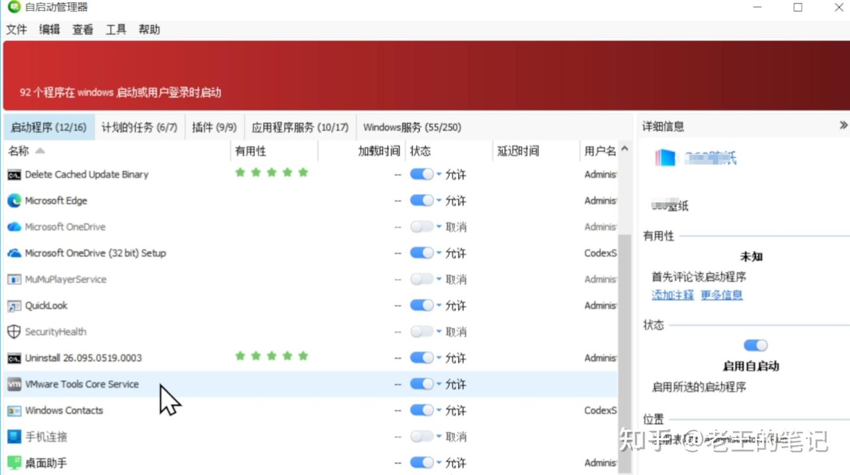
Task: Open the 查看 menu
Action: (x=83, y=30)
